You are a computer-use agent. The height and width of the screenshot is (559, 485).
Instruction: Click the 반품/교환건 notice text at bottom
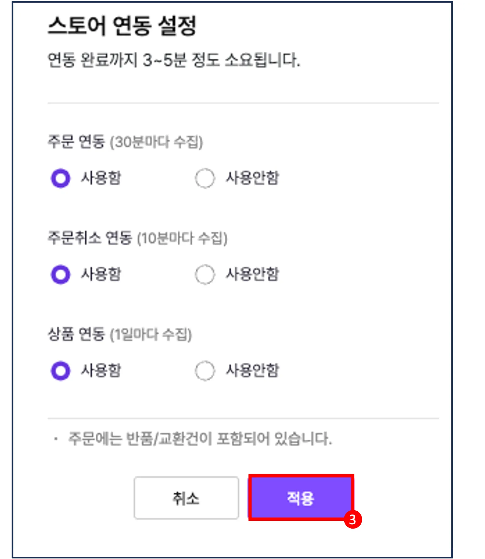200,439
